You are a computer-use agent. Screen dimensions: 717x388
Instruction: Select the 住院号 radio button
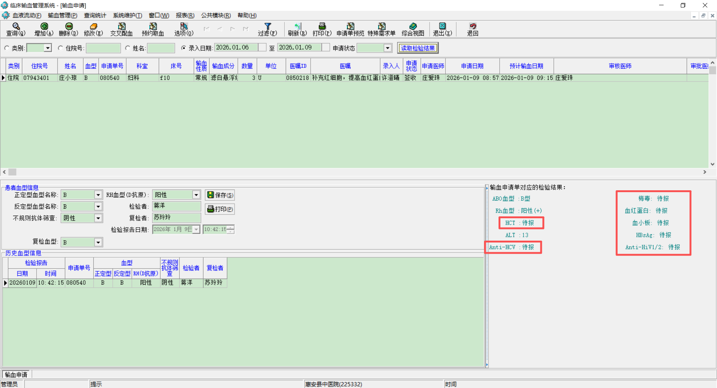[60, 48]
